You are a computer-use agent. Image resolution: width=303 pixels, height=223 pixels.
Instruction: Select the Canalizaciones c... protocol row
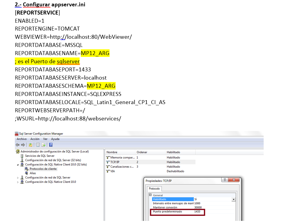[150, 167]
